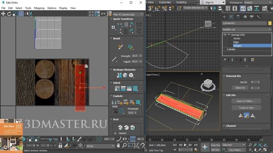Click the first Stitch icon in Stitch rollout
Screen dimensions: 273x153
(x=117, y=88)
